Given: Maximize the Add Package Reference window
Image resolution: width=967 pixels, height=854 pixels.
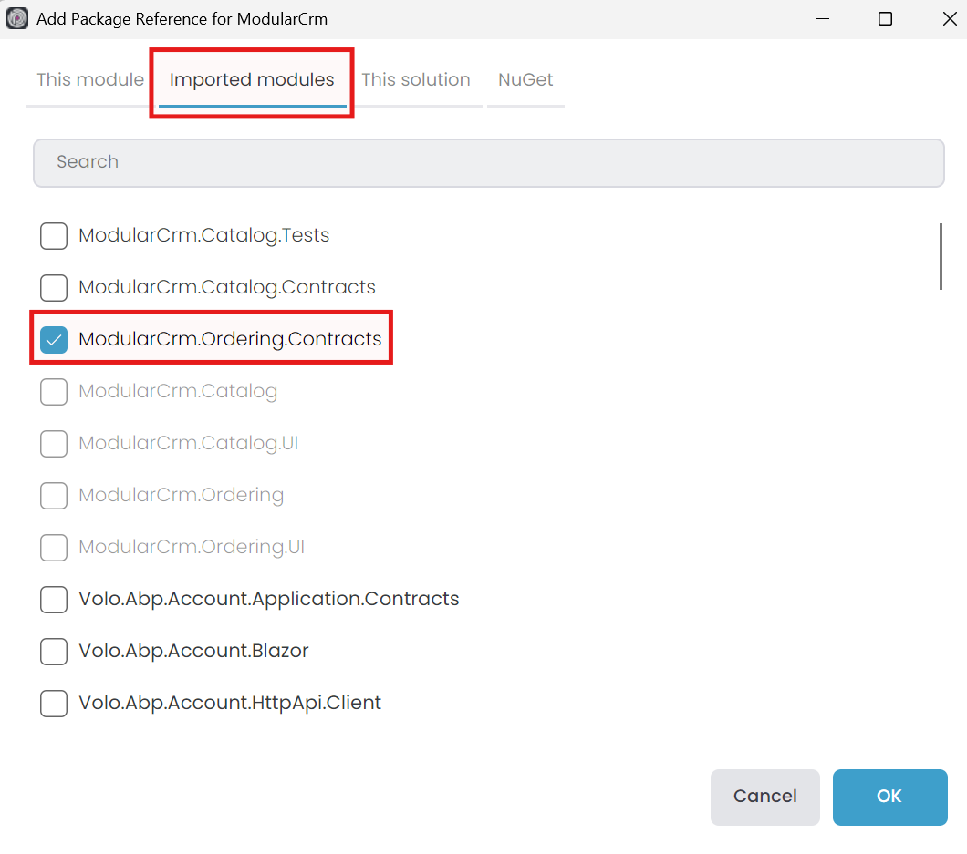Looking at the screenshot, I should coord(885,19).
